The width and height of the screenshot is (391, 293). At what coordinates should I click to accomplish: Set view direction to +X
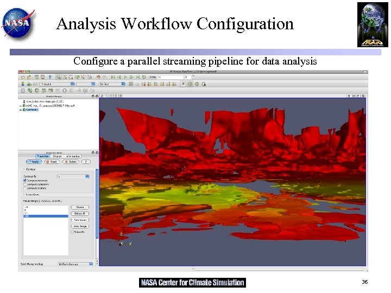pyautogui.click(x=143, y=84)
